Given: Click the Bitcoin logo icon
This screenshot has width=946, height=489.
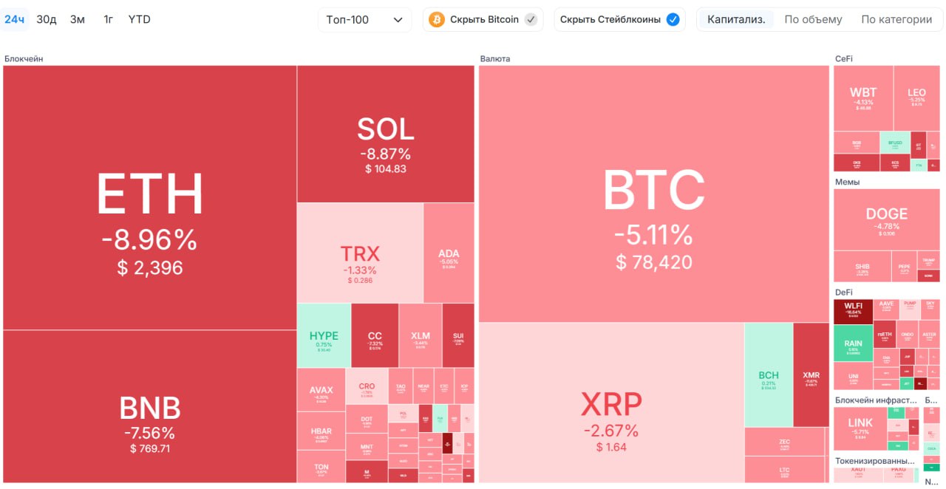Looking at the screenshot, I should [x=436, y=20].
